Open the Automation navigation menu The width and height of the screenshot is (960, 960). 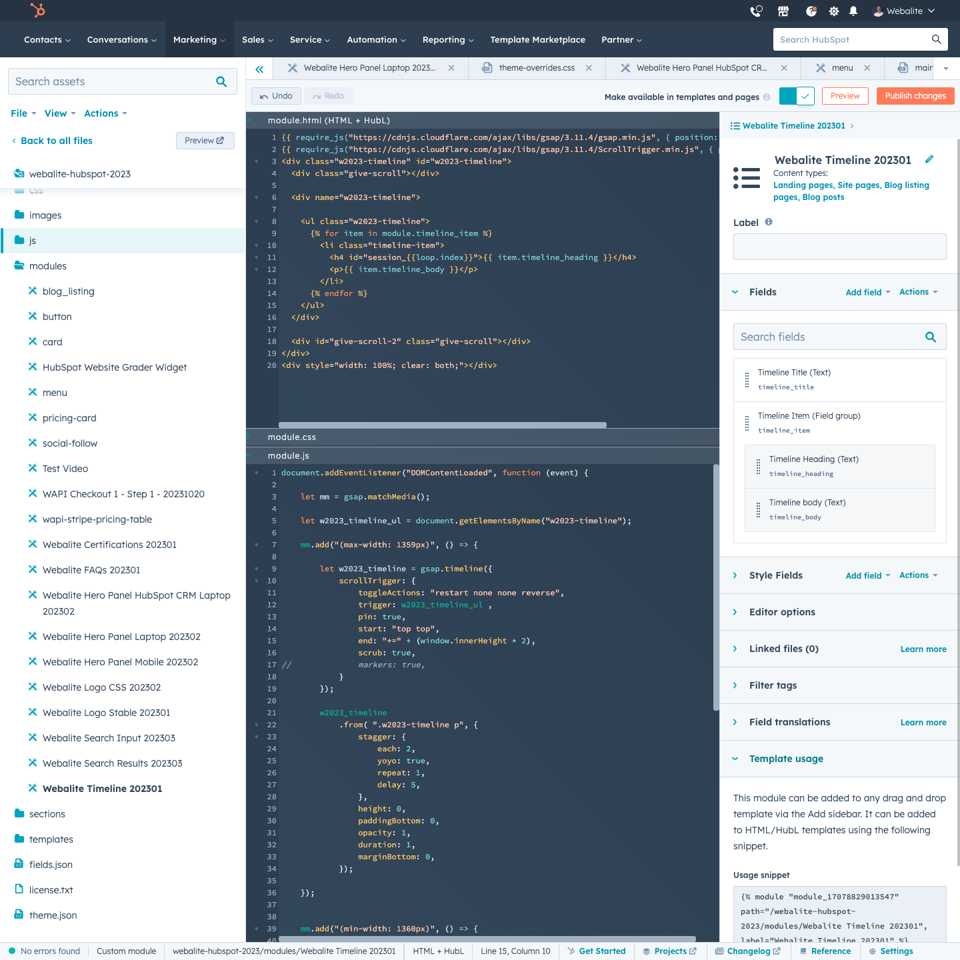(x=376, y=39)
